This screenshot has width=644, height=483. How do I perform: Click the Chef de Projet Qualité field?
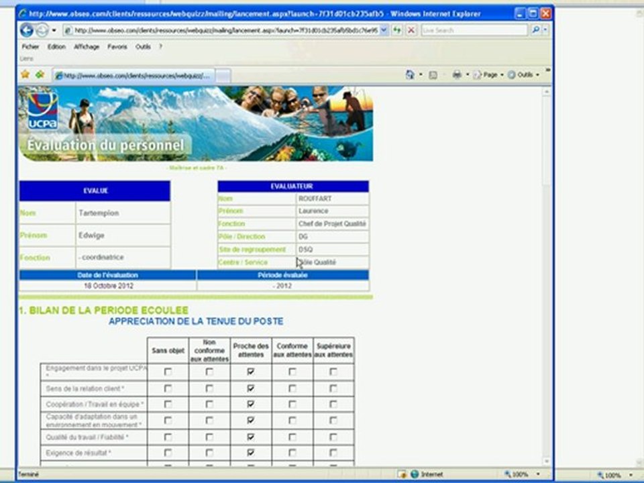tap(332, 224)
